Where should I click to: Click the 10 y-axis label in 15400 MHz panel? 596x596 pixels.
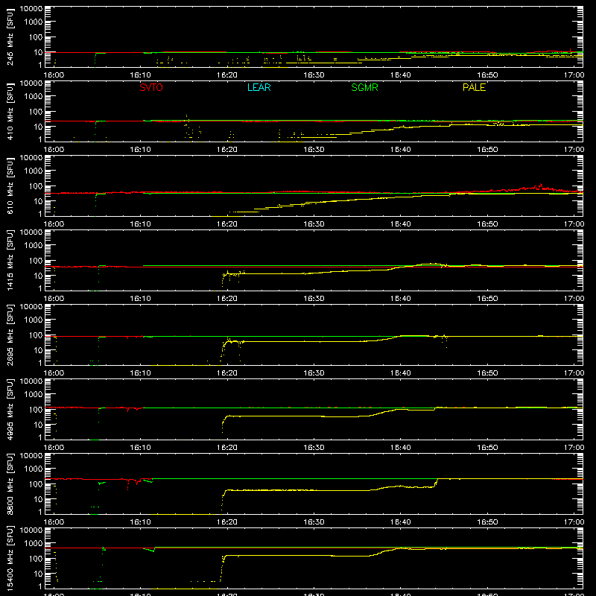click(39, 574)
